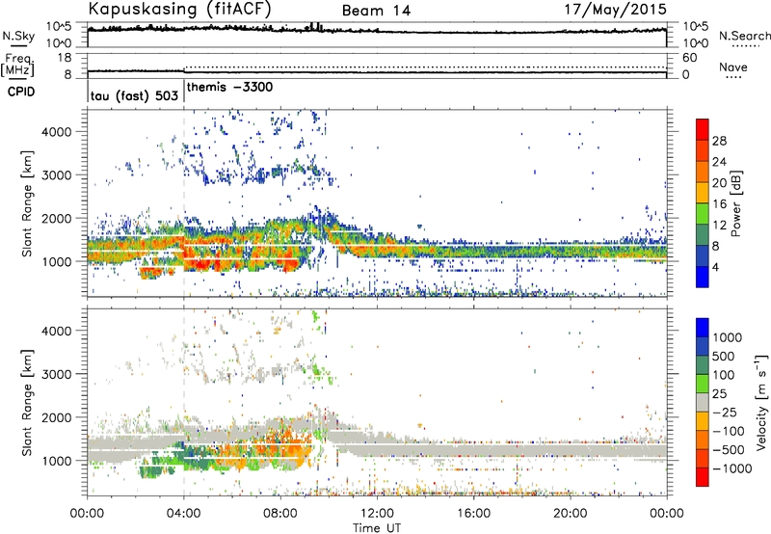
Task: Click the "04:00" time tick label
Action: click(183, 514)
